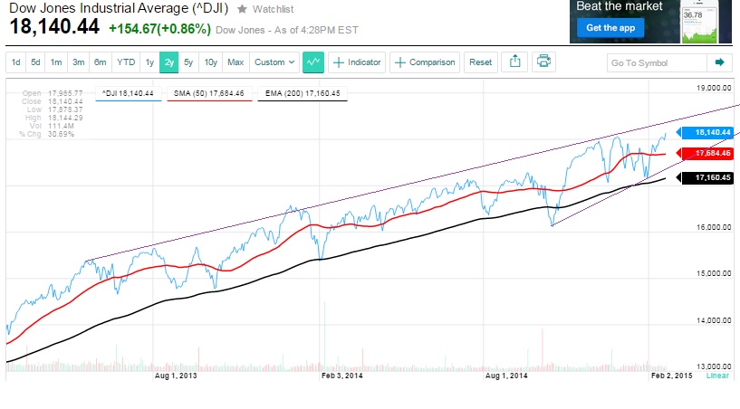Image resolution: width=740 pixels, height=409 pixels.
Task: Switch to the YTD time range
Action: pos(126,62)
